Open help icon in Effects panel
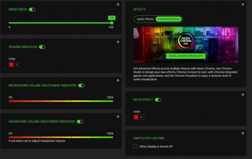252x159 pixels. coord(243,5)
